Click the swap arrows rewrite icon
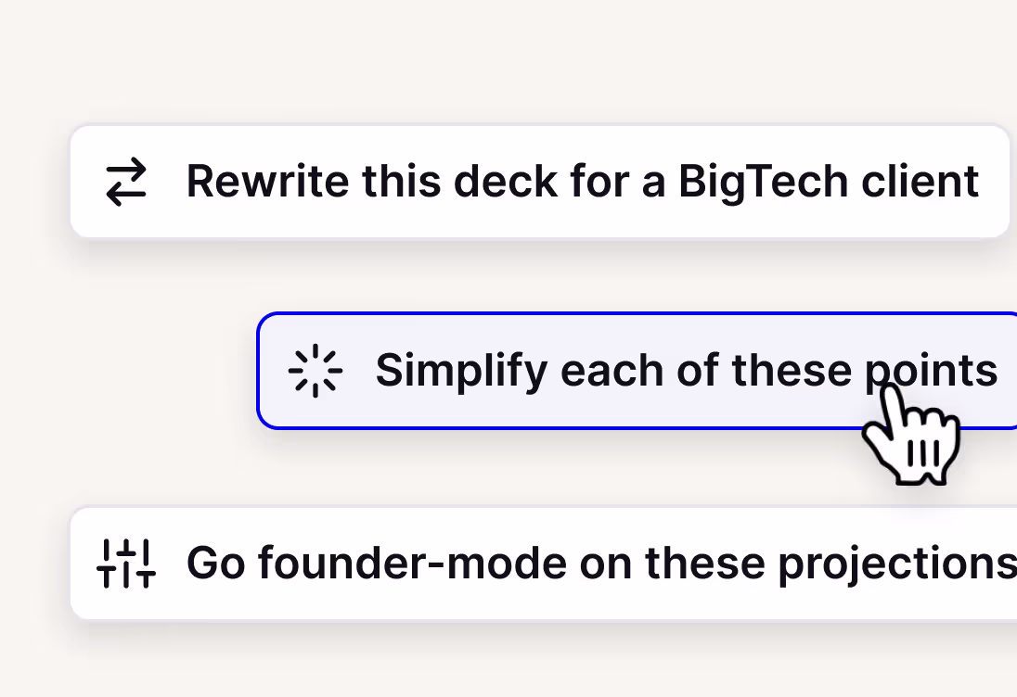This screenshot has height=697, width=1017. [x=126, y=182]
